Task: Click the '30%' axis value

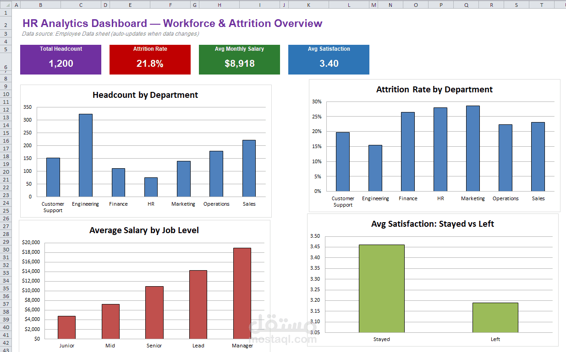Action: tap(317, 101)
